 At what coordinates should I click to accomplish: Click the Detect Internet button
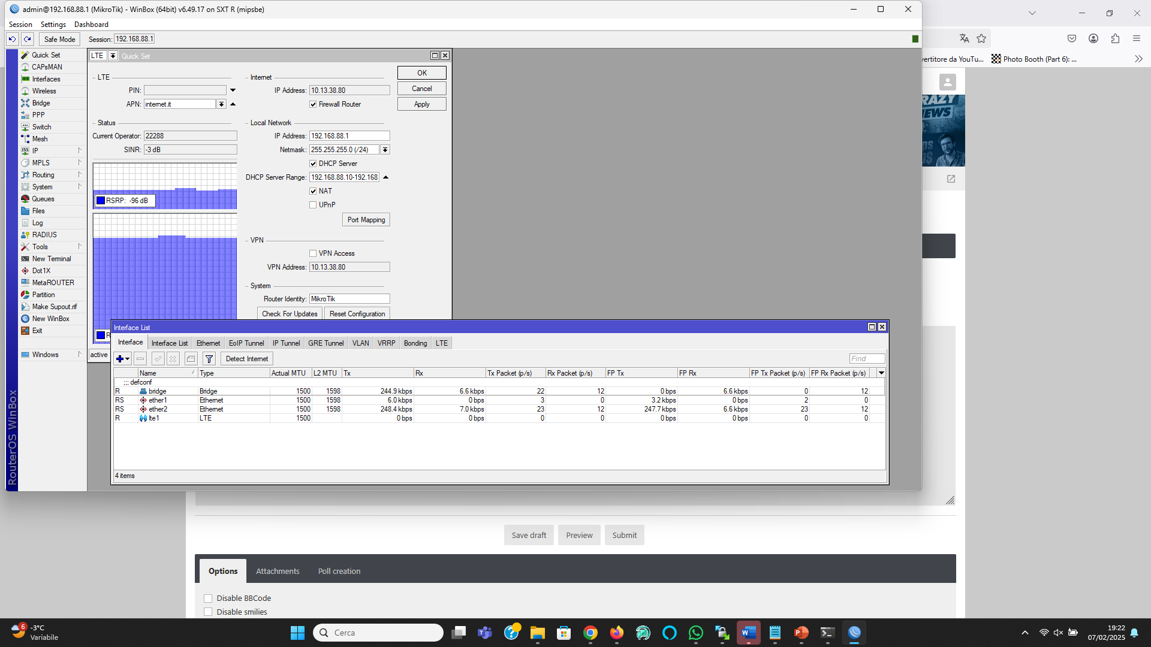(x=247, y=359)
